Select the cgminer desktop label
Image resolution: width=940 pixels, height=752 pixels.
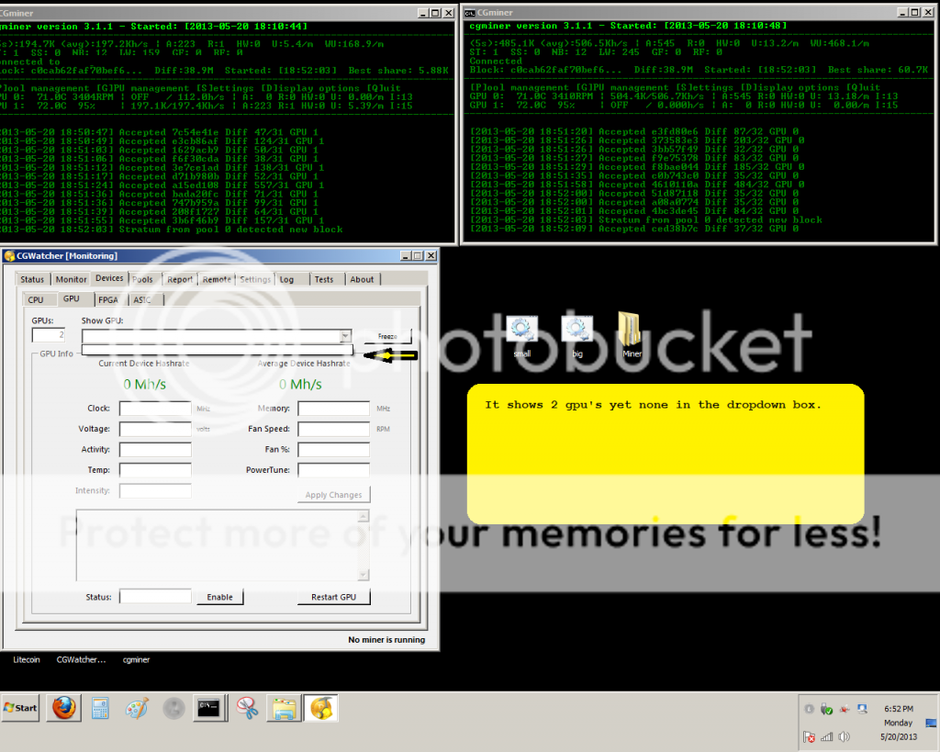pyautogui.click(x=136, y=659)
